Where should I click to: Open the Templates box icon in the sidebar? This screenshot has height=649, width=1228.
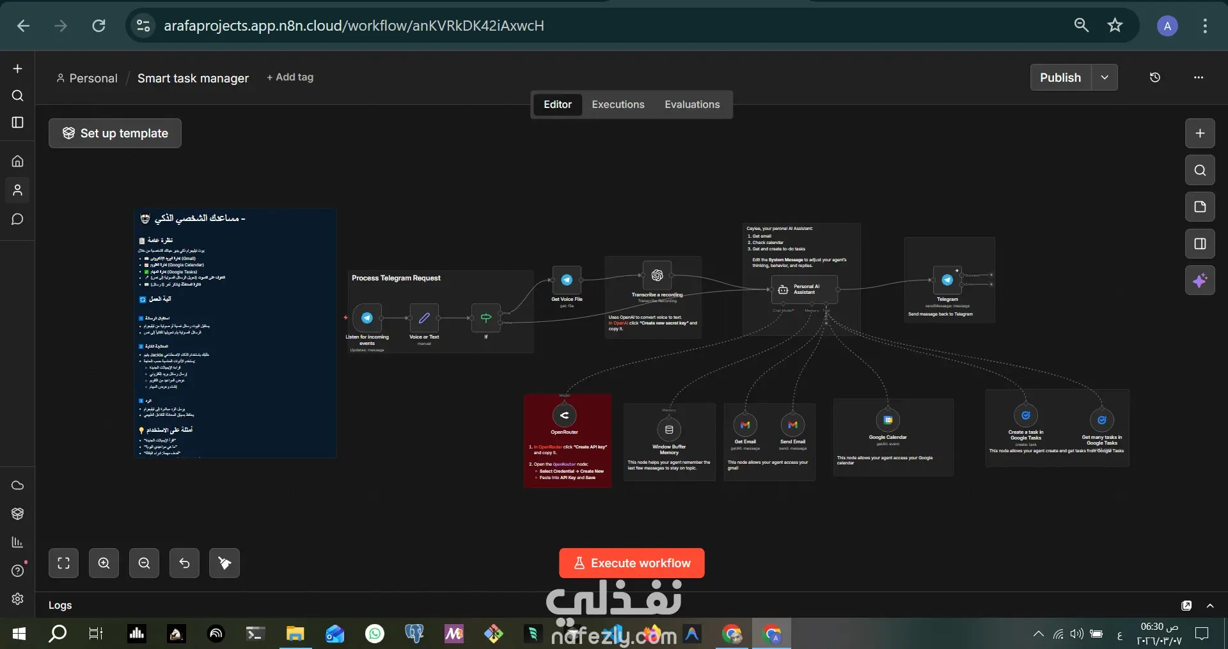pos(17,514)
